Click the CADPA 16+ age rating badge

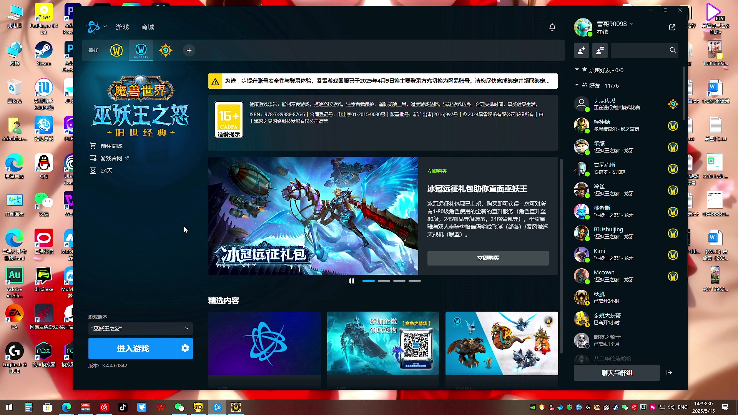pyautogui.click(x=229, y=120)
